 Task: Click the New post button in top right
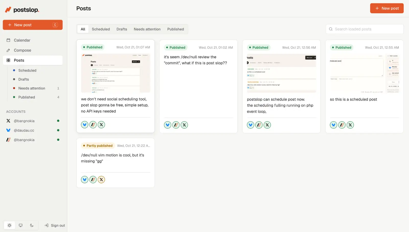(x=387, y=8)
